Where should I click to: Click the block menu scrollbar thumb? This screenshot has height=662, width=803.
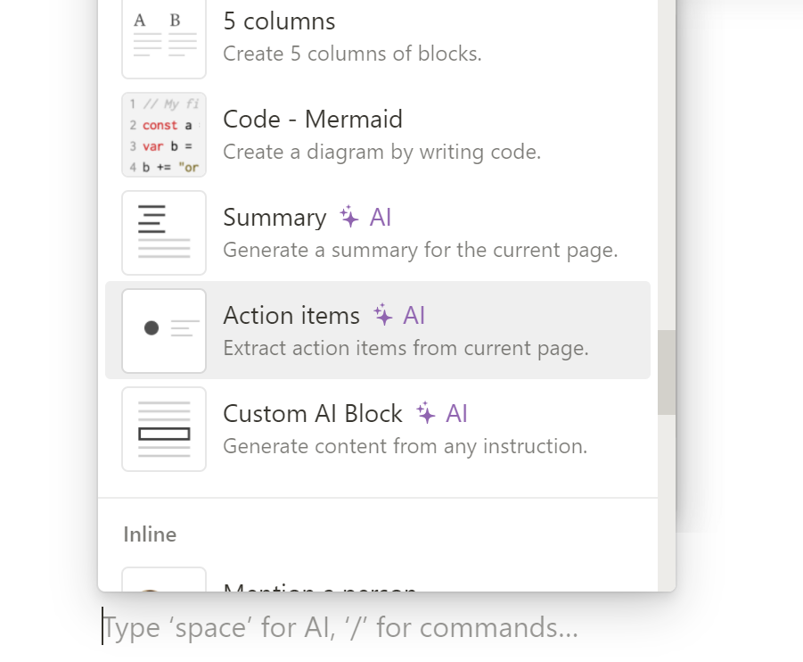[x=667, y=372]
